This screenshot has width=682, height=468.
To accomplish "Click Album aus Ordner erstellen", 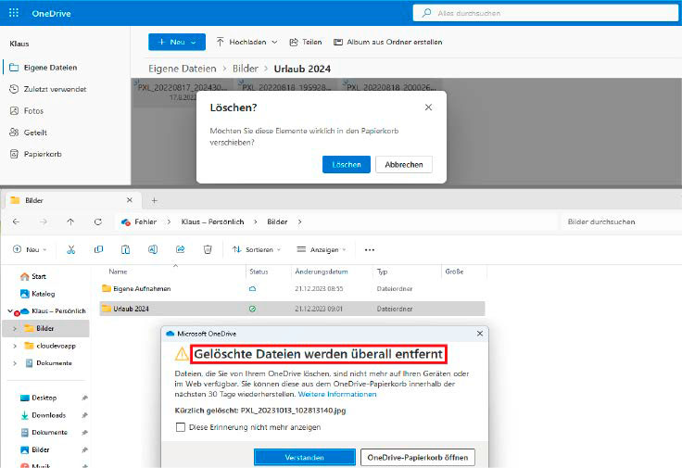I will point(388,43).
